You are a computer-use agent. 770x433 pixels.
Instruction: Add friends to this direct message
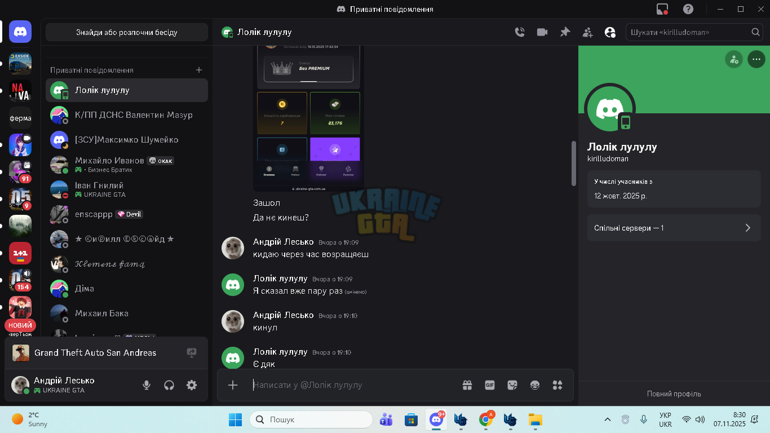587,32
